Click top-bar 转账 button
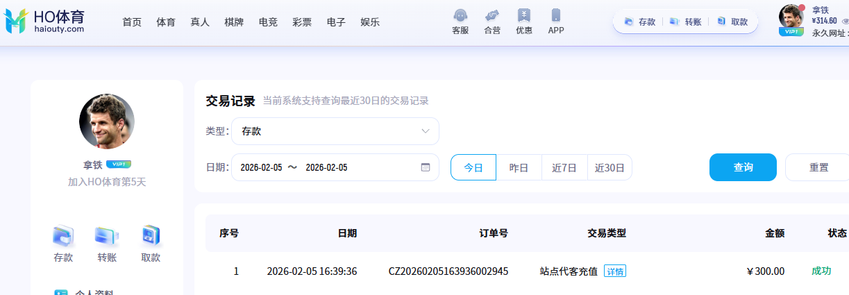The width and height of the screenshot is (849, 295). click(x=685, y=22)
